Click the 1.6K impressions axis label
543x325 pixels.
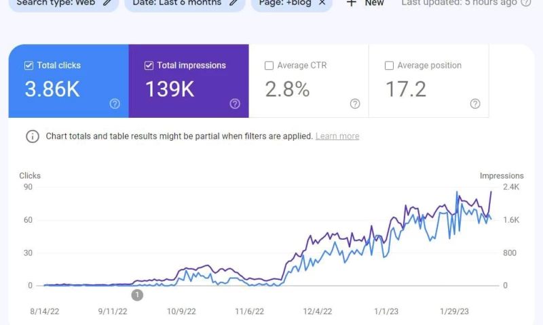click(511, 220)
